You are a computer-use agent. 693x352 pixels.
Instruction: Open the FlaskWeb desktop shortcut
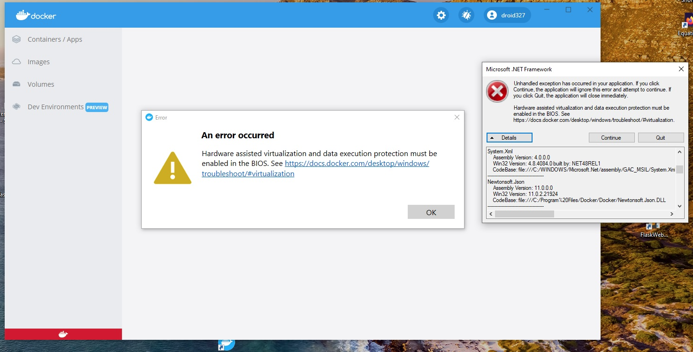click(652, 227)
